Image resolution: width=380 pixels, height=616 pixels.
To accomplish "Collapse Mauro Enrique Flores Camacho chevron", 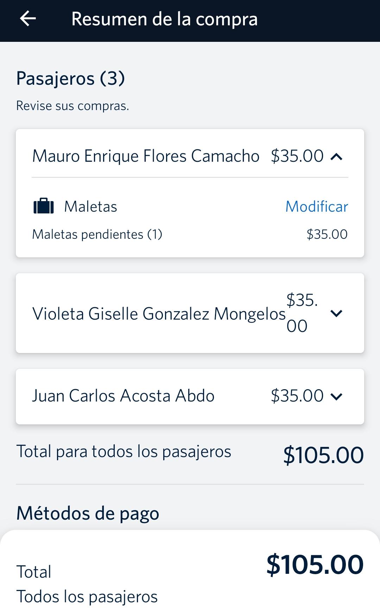I will pyautogui.click(x=337, y=156).
